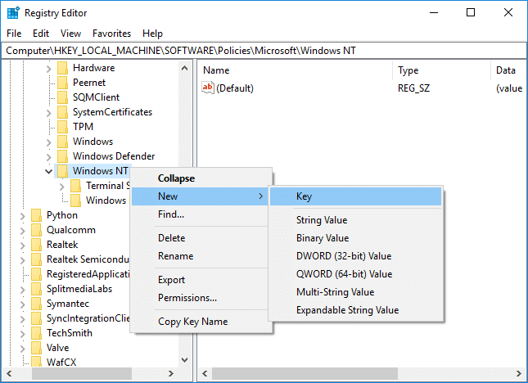This screenshot has height=383, width=528.
Task: Collapse the Windows NT tree node arrow
Action: pos(48,171)
